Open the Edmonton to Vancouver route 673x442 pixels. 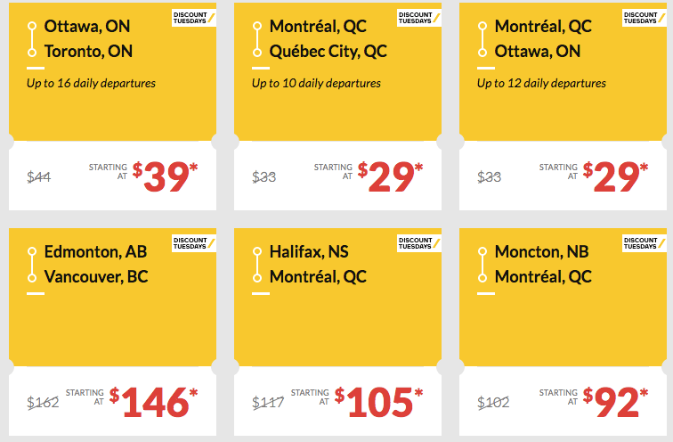click(x=95, y=265)
